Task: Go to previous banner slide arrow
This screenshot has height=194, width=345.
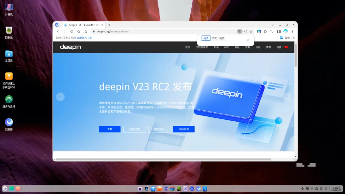Action: coord(60,97)
